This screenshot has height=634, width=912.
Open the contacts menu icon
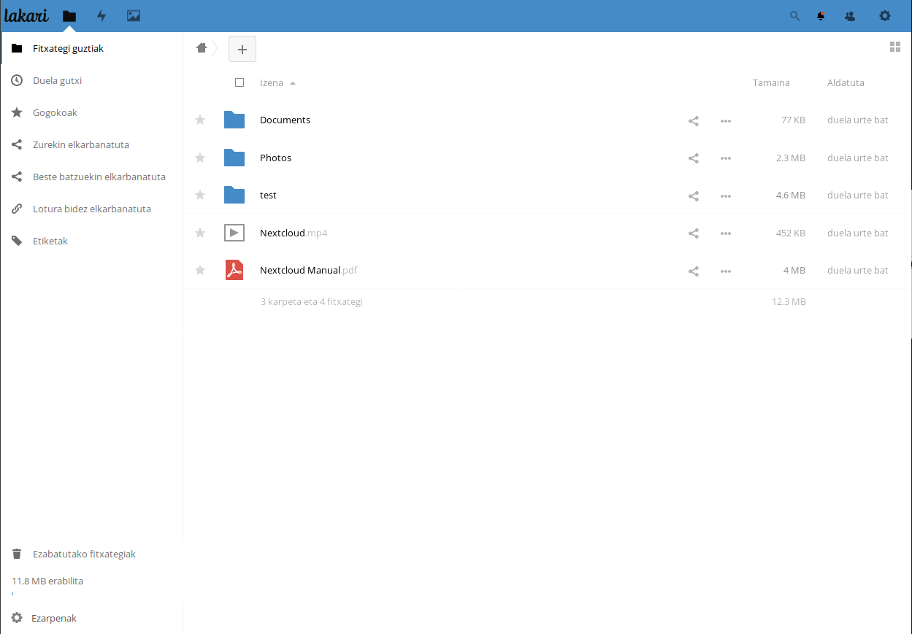(x=850, y=15)
